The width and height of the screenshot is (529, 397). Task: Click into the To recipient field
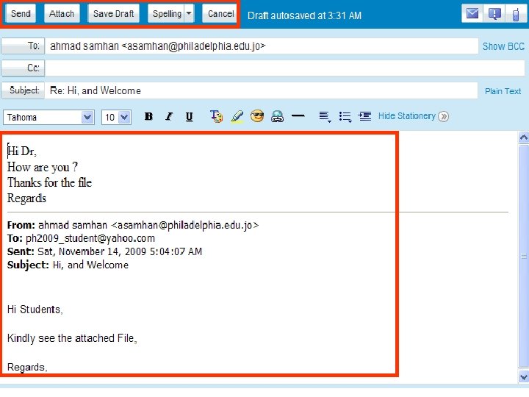(x=262, y=46)
